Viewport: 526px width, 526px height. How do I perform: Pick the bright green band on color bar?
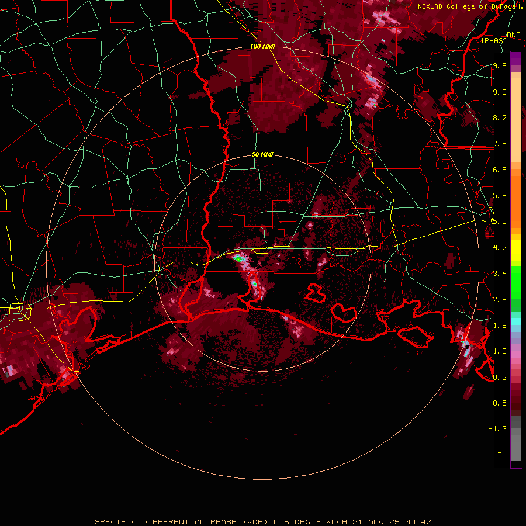(x=516, y=282)
